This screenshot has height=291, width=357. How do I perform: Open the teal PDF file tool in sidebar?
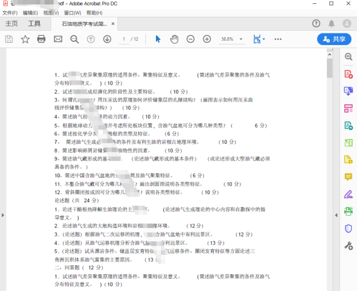348,125
